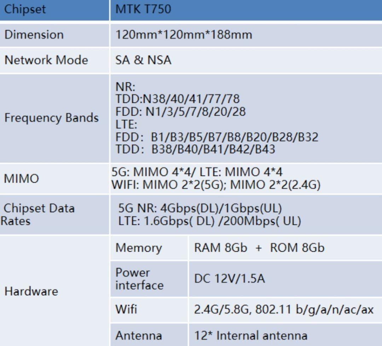Select the WIFI MIMO 2*2 text line

click(x=216, y=185)
